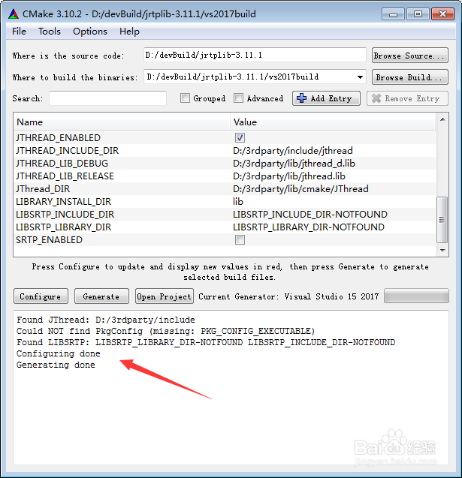Click the scroll down arrow of cache list

pyautogui.click(x=442, y=251)
